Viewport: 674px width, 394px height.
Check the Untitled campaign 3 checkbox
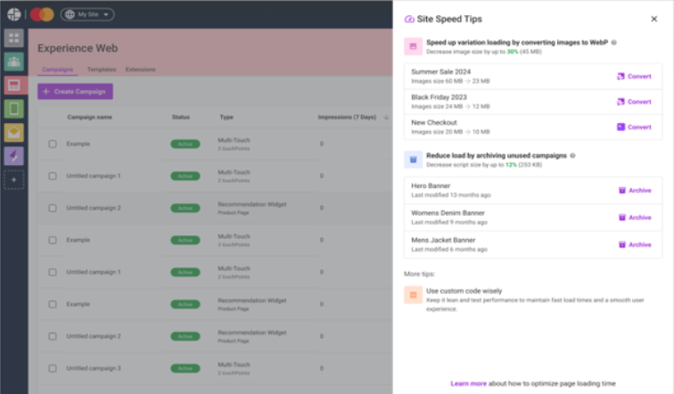[x=53, y=368]
